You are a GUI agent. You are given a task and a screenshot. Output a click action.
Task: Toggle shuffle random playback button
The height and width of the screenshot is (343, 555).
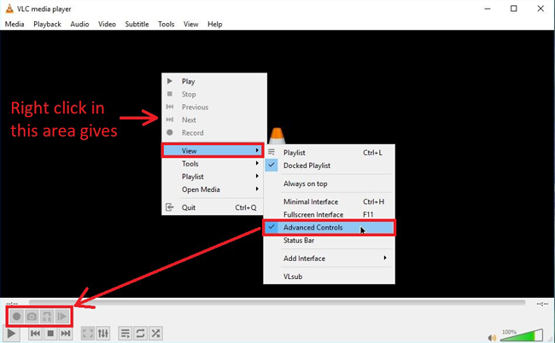click(155, 334)
